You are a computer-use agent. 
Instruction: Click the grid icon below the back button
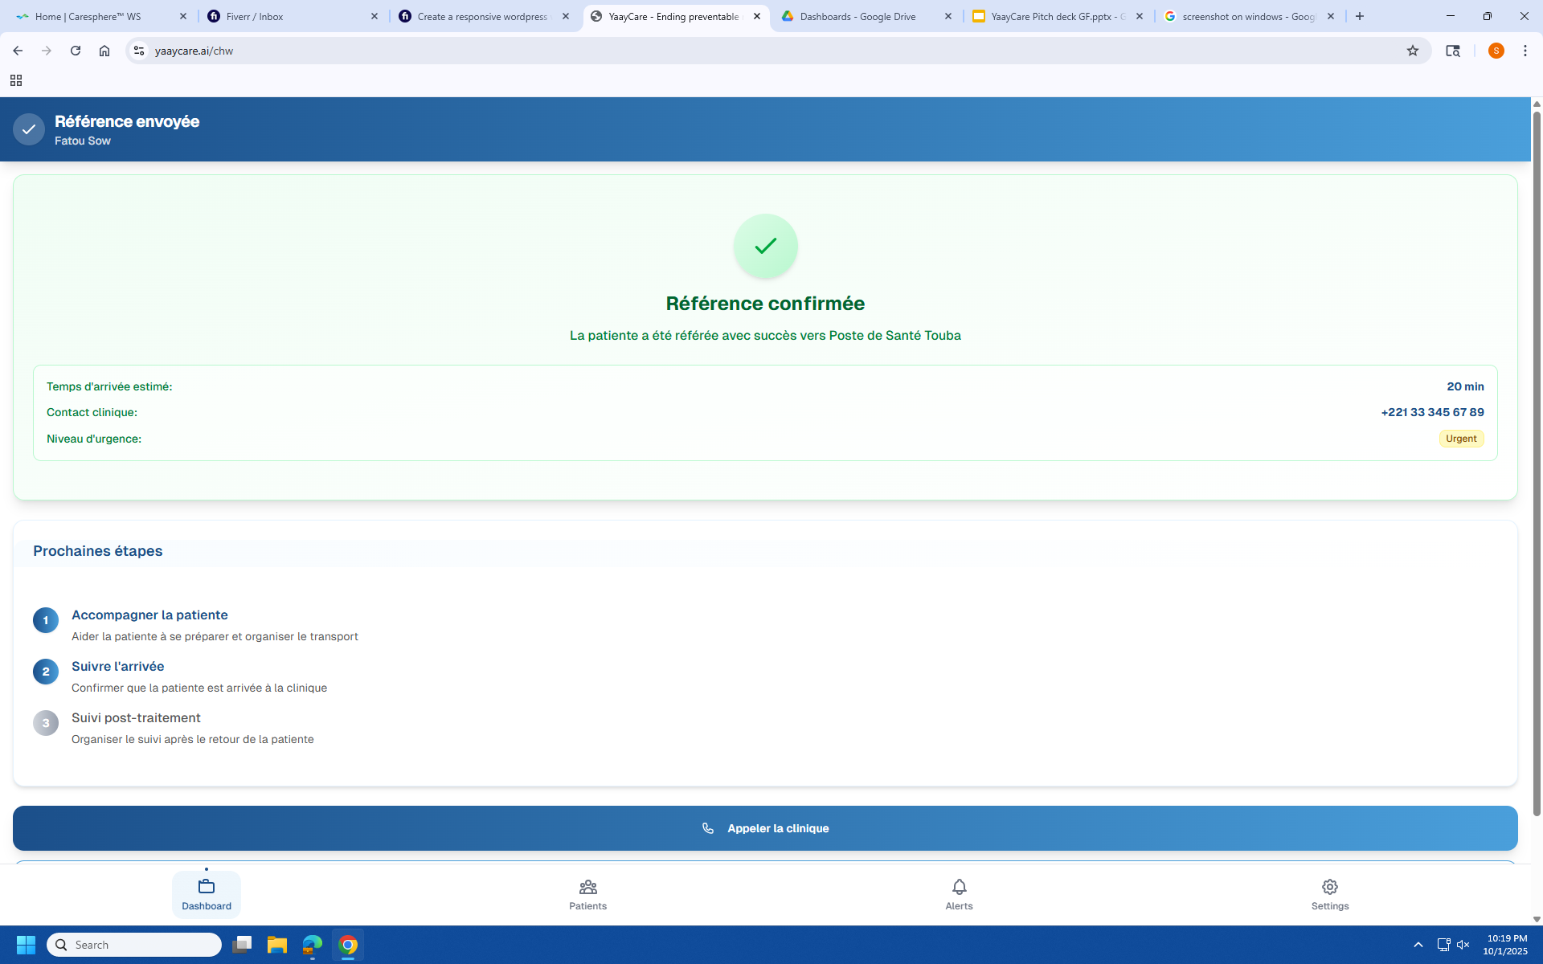coord(15,80)
